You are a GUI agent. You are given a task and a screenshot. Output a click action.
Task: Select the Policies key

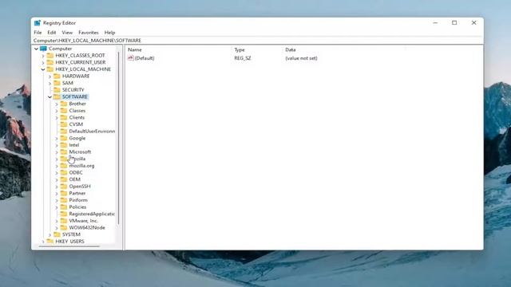point(77,207)
